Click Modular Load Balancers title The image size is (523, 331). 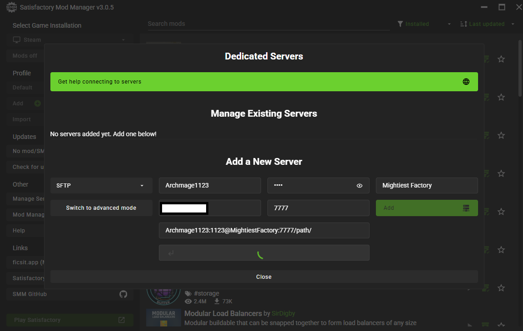click(x=223, y=314)
